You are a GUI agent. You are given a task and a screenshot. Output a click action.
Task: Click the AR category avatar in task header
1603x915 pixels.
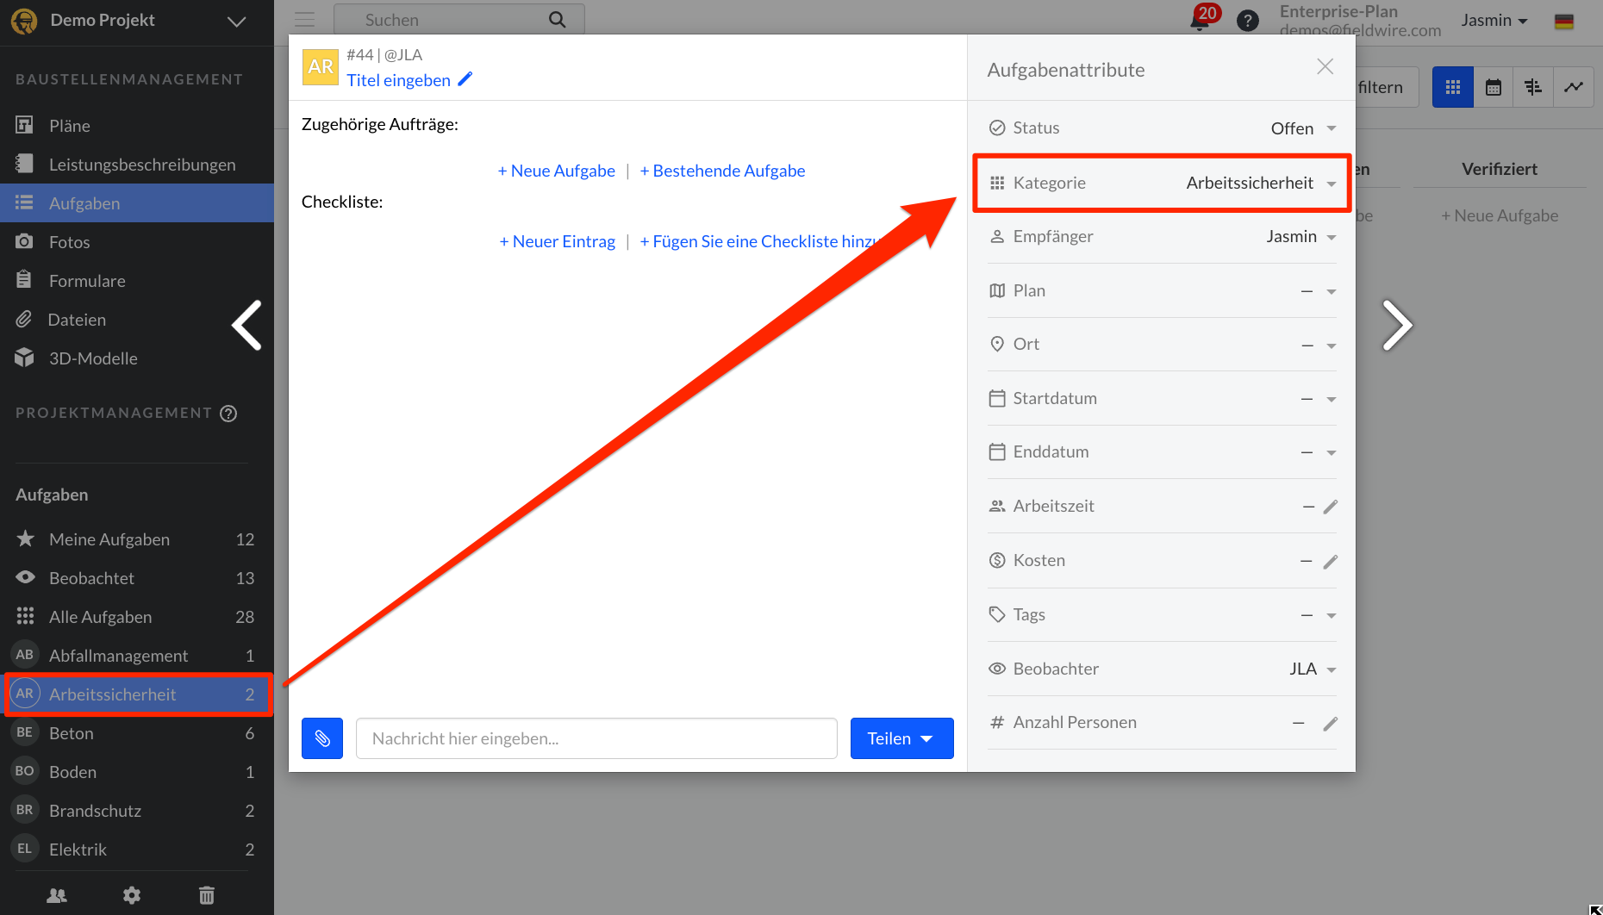(321, 67)
